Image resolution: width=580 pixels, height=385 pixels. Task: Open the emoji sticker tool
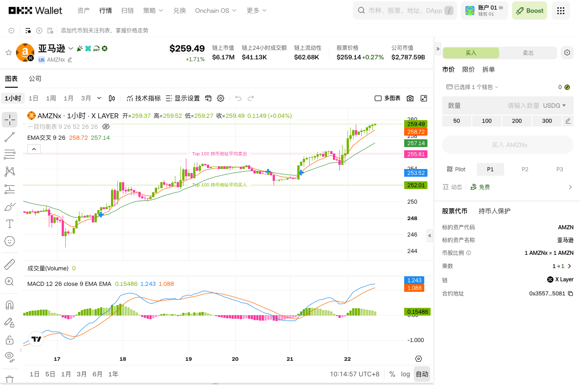10,241
